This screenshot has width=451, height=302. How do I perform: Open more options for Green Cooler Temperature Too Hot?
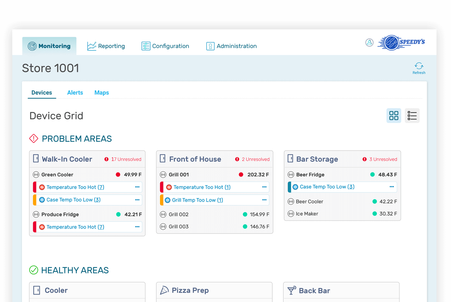tap(137, 187)
